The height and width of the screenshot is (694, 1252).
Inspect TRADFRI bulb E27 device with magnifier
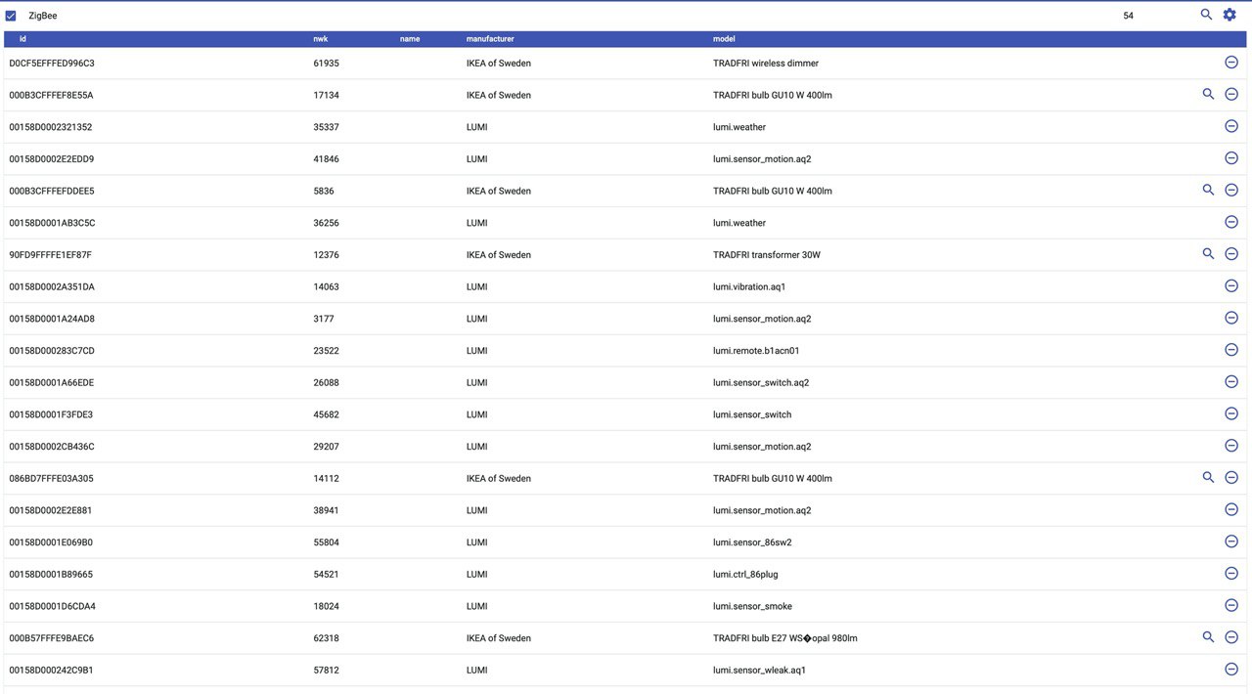pyautogui.click(x=1208, y=636)
